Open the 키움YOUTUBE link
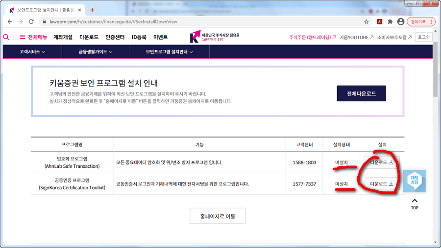Image resolution: width=441 pixels, height=248 pixels. click(x=356, y=37)
